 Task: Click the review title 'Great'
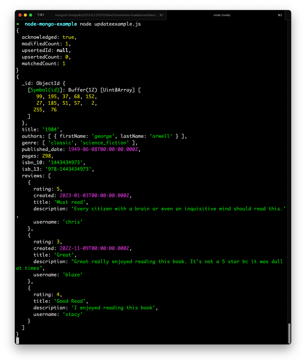[x=64, y=255]
